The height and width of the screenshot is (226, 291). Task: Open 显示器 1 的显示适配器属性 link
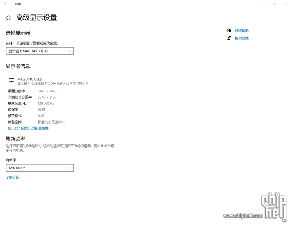(x=28, y=128)
